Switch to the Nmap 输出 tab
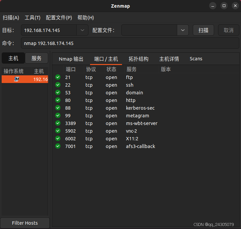 (71, 59)
